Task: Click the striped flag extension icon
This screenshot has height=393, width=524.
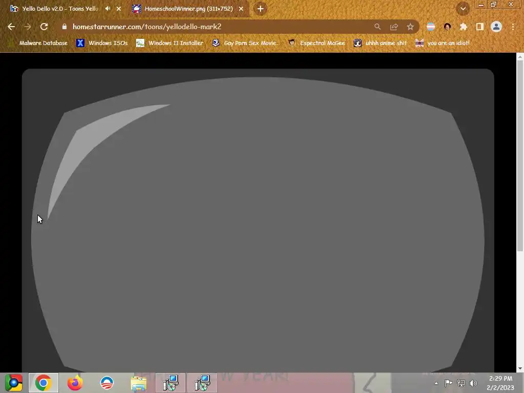Action: coord(431,27)
